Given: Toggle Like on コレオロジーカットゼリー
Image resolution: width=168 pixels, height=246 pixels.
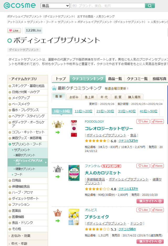Looking at the screenshot, I should [143, 122].
